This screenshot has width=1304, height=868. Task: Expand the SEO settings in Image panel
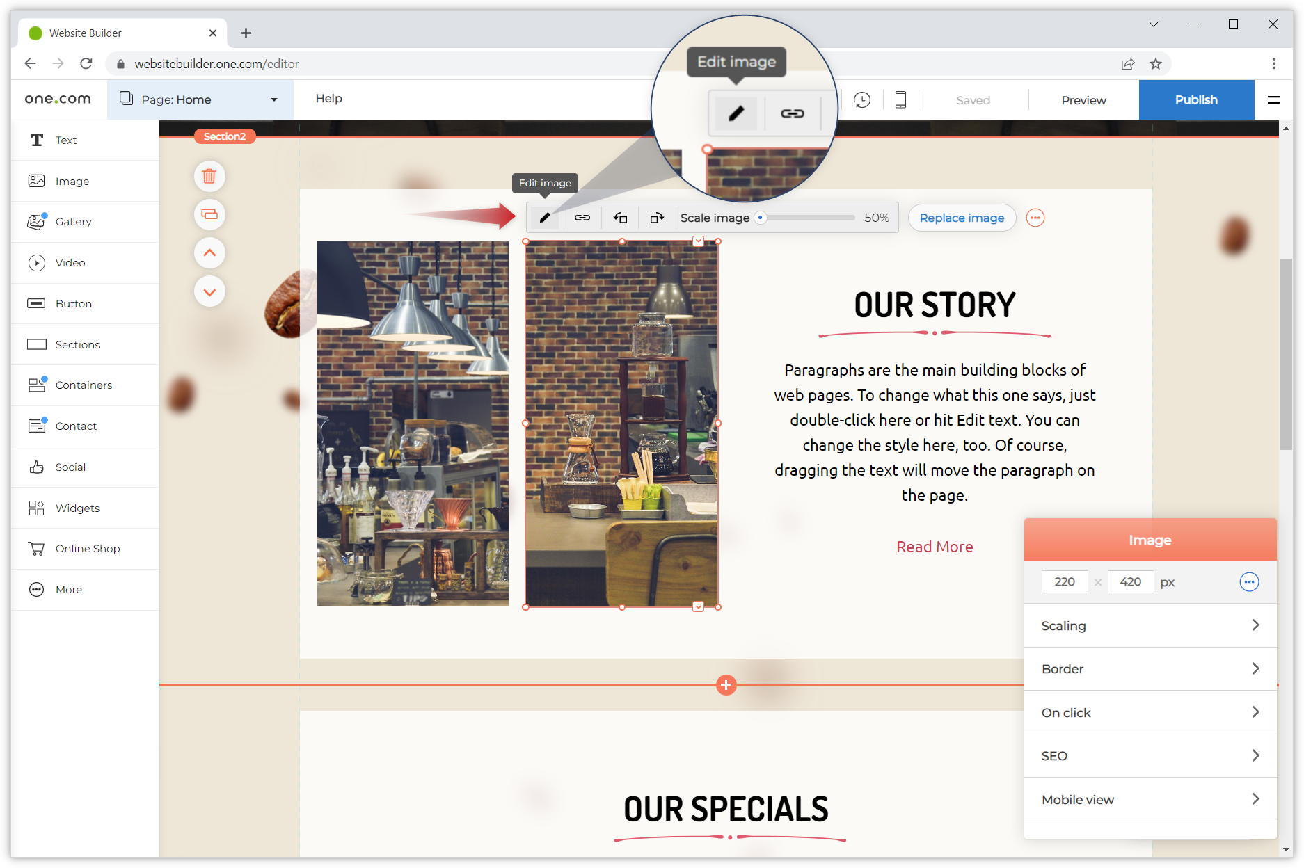(x=1150, y=755)
